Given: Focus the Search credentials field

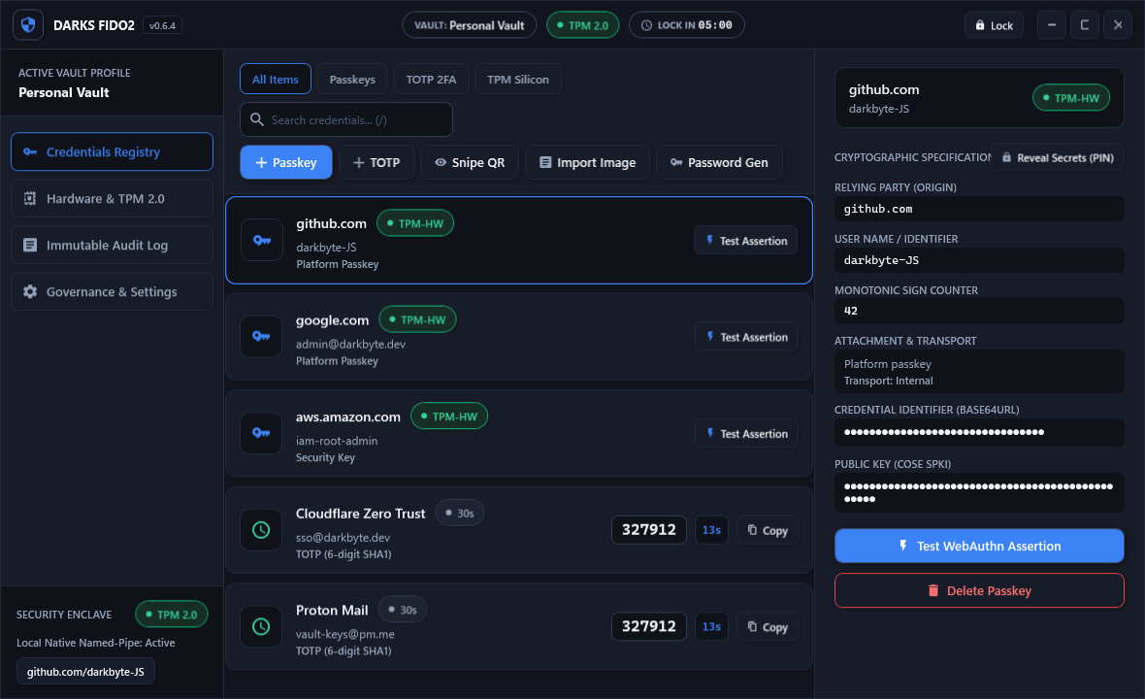Looking at the screenshot, I should point(346,119).
